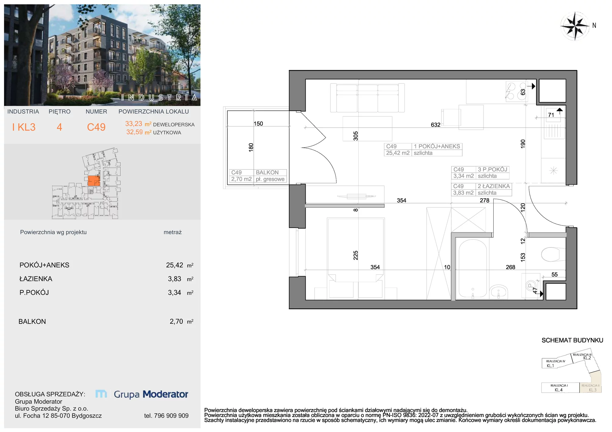This screenshot has height=432, width=612.
Task: Click the OBSŁUGA SPRZEDAŻY heading
Action: tap(50, 394)
